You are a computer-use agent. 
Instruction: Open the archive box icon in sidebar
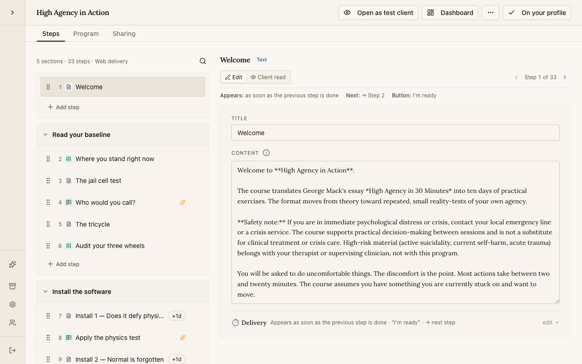click(x=12, y=286)
